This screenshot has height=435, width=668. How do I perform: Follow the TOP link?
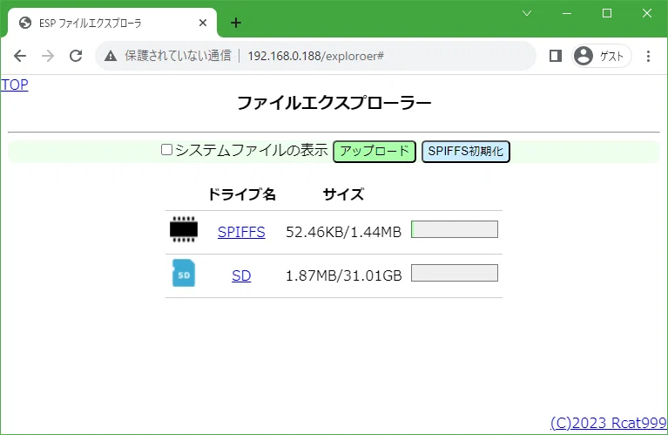[15, 85]
